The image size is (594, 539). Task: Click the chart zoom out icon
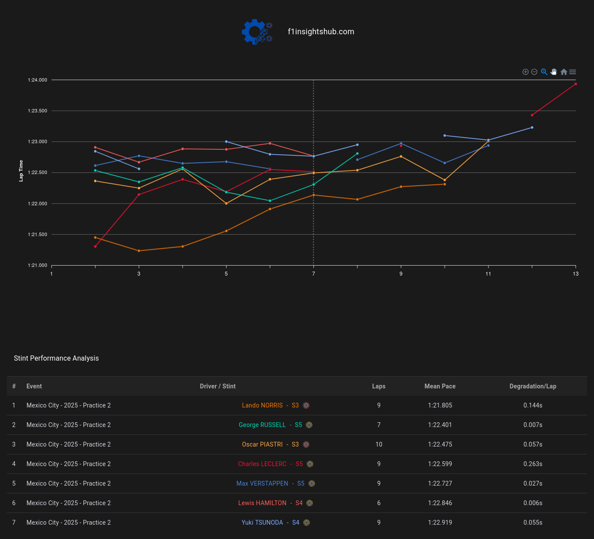tap(535, 72)
